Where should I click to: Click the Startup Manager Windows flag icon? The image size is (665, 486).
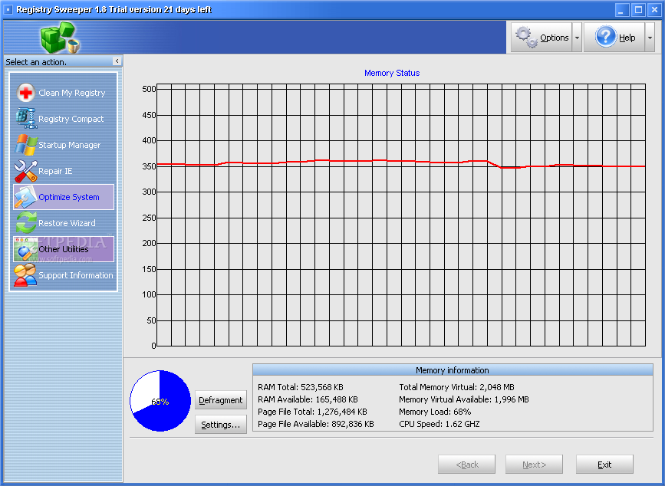point(26,144)
